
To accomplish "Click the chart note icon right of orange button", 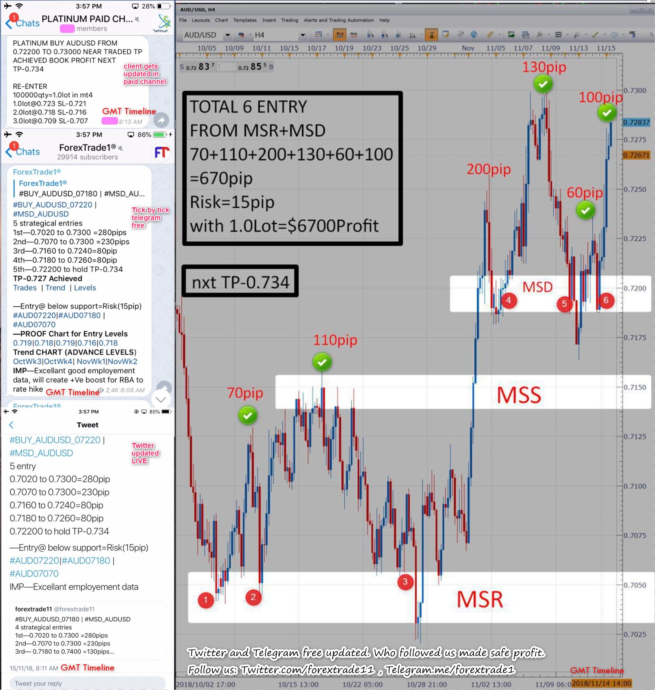I will pyautogui.click(x=446, y=35).
